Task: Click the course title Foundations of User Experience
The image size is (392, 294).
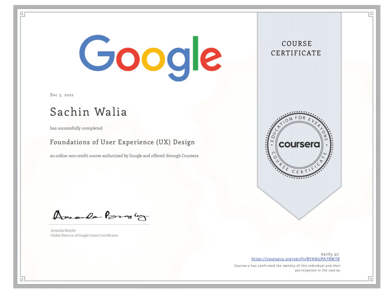Action: (122, 142)
